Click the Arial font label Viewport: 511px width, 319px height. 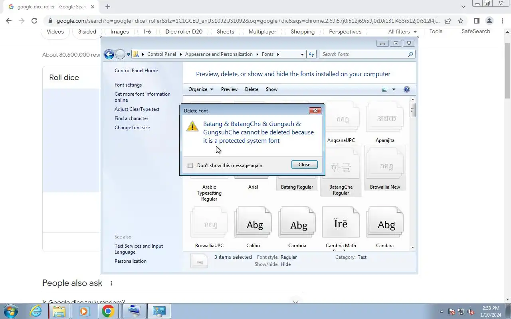[253, 187]
